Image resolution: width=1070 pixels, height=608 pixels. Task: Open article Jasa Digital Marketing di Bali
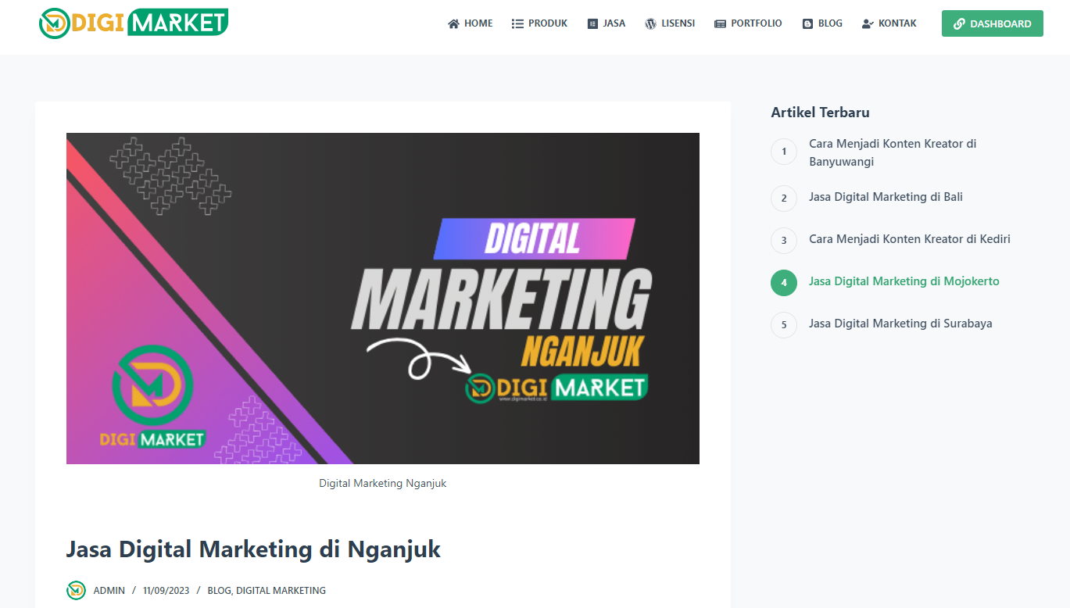pos(886,197)
